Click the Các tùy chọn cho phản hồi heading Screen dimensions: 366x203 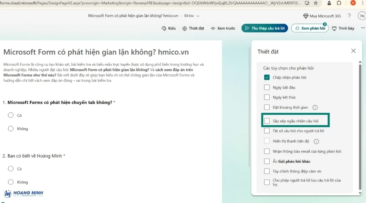(x=288, y=68)
